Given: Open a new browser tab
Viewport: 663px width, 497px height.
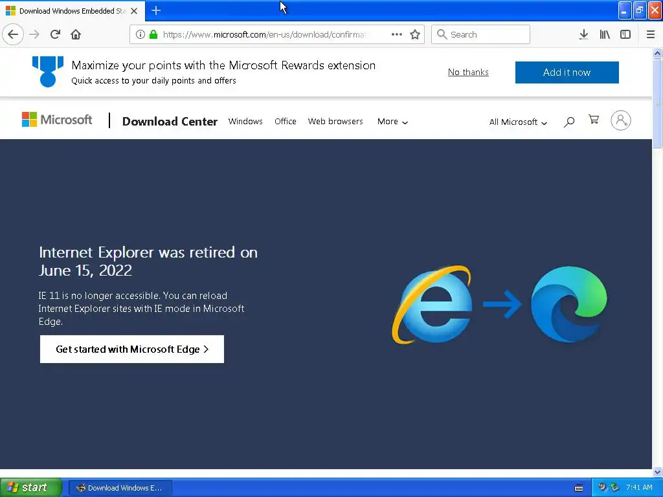Looking at the screenshot, I should click(x=156, y=10).
